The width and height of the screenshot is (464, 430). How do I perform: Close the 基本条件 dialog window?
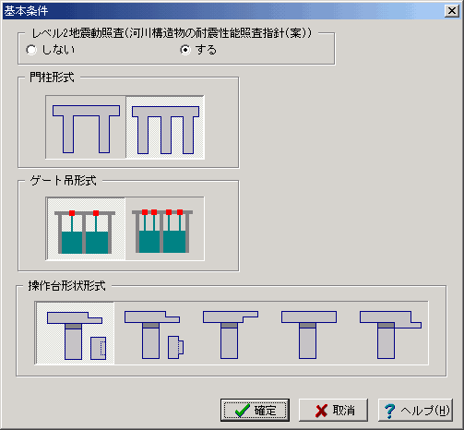pos(452,11)
